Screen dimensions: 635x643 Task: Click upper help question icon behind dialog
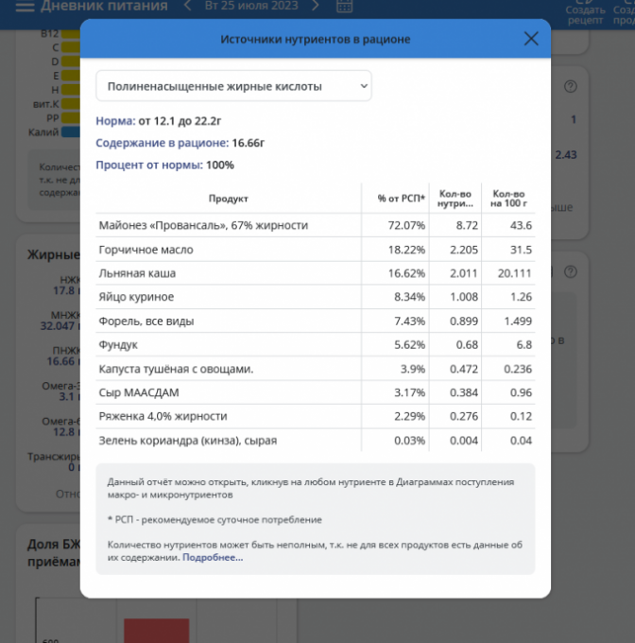(x=570, y=87)
